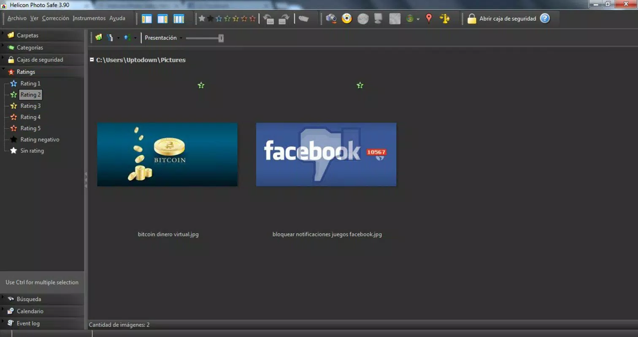This screenshot has height=337, width=638.
Task: Click filename bitcoin dinero virtual.jpg
Action: click(168, 234)
